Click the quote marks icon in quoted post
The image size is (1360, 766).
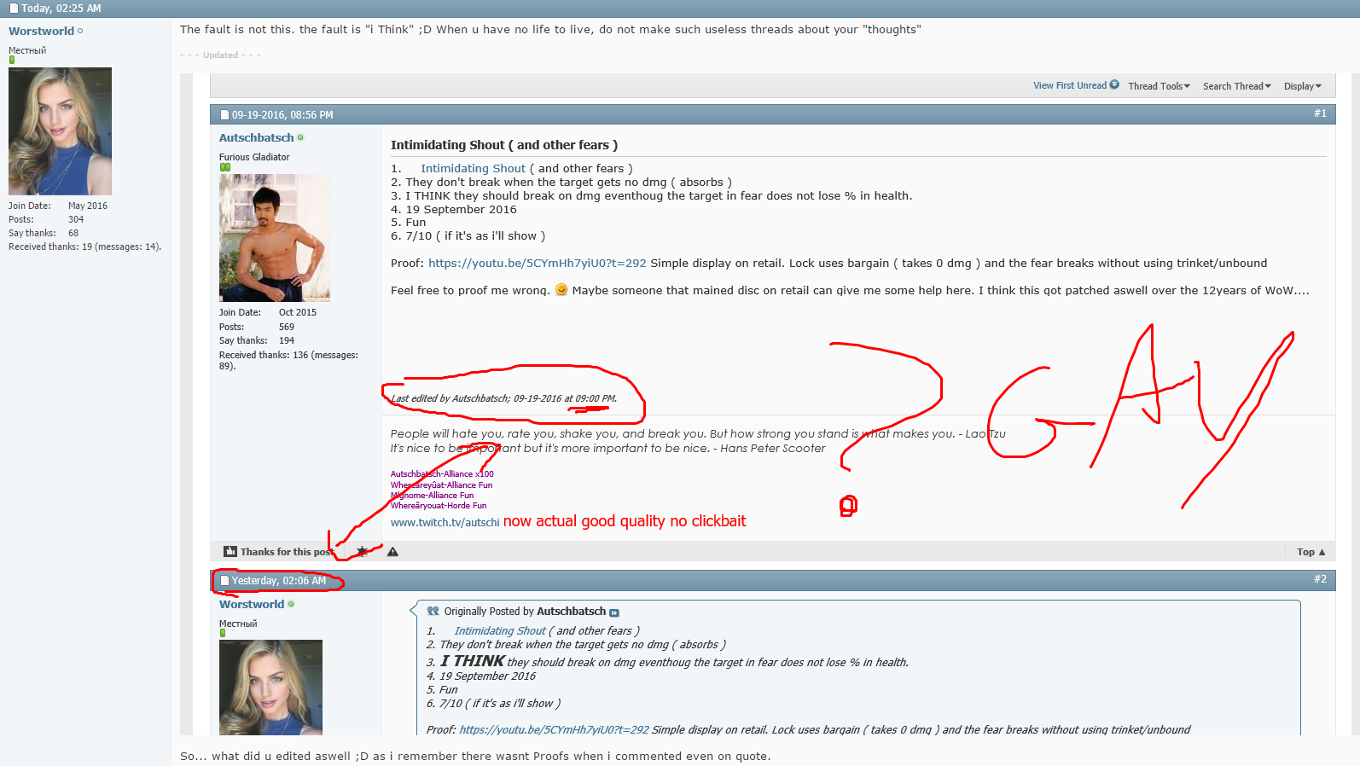point(433,612)
